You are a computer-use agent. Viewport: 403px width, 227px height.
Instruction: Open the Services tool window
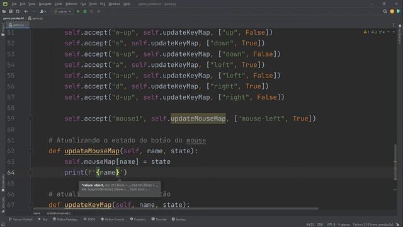[x=179, y=219]
